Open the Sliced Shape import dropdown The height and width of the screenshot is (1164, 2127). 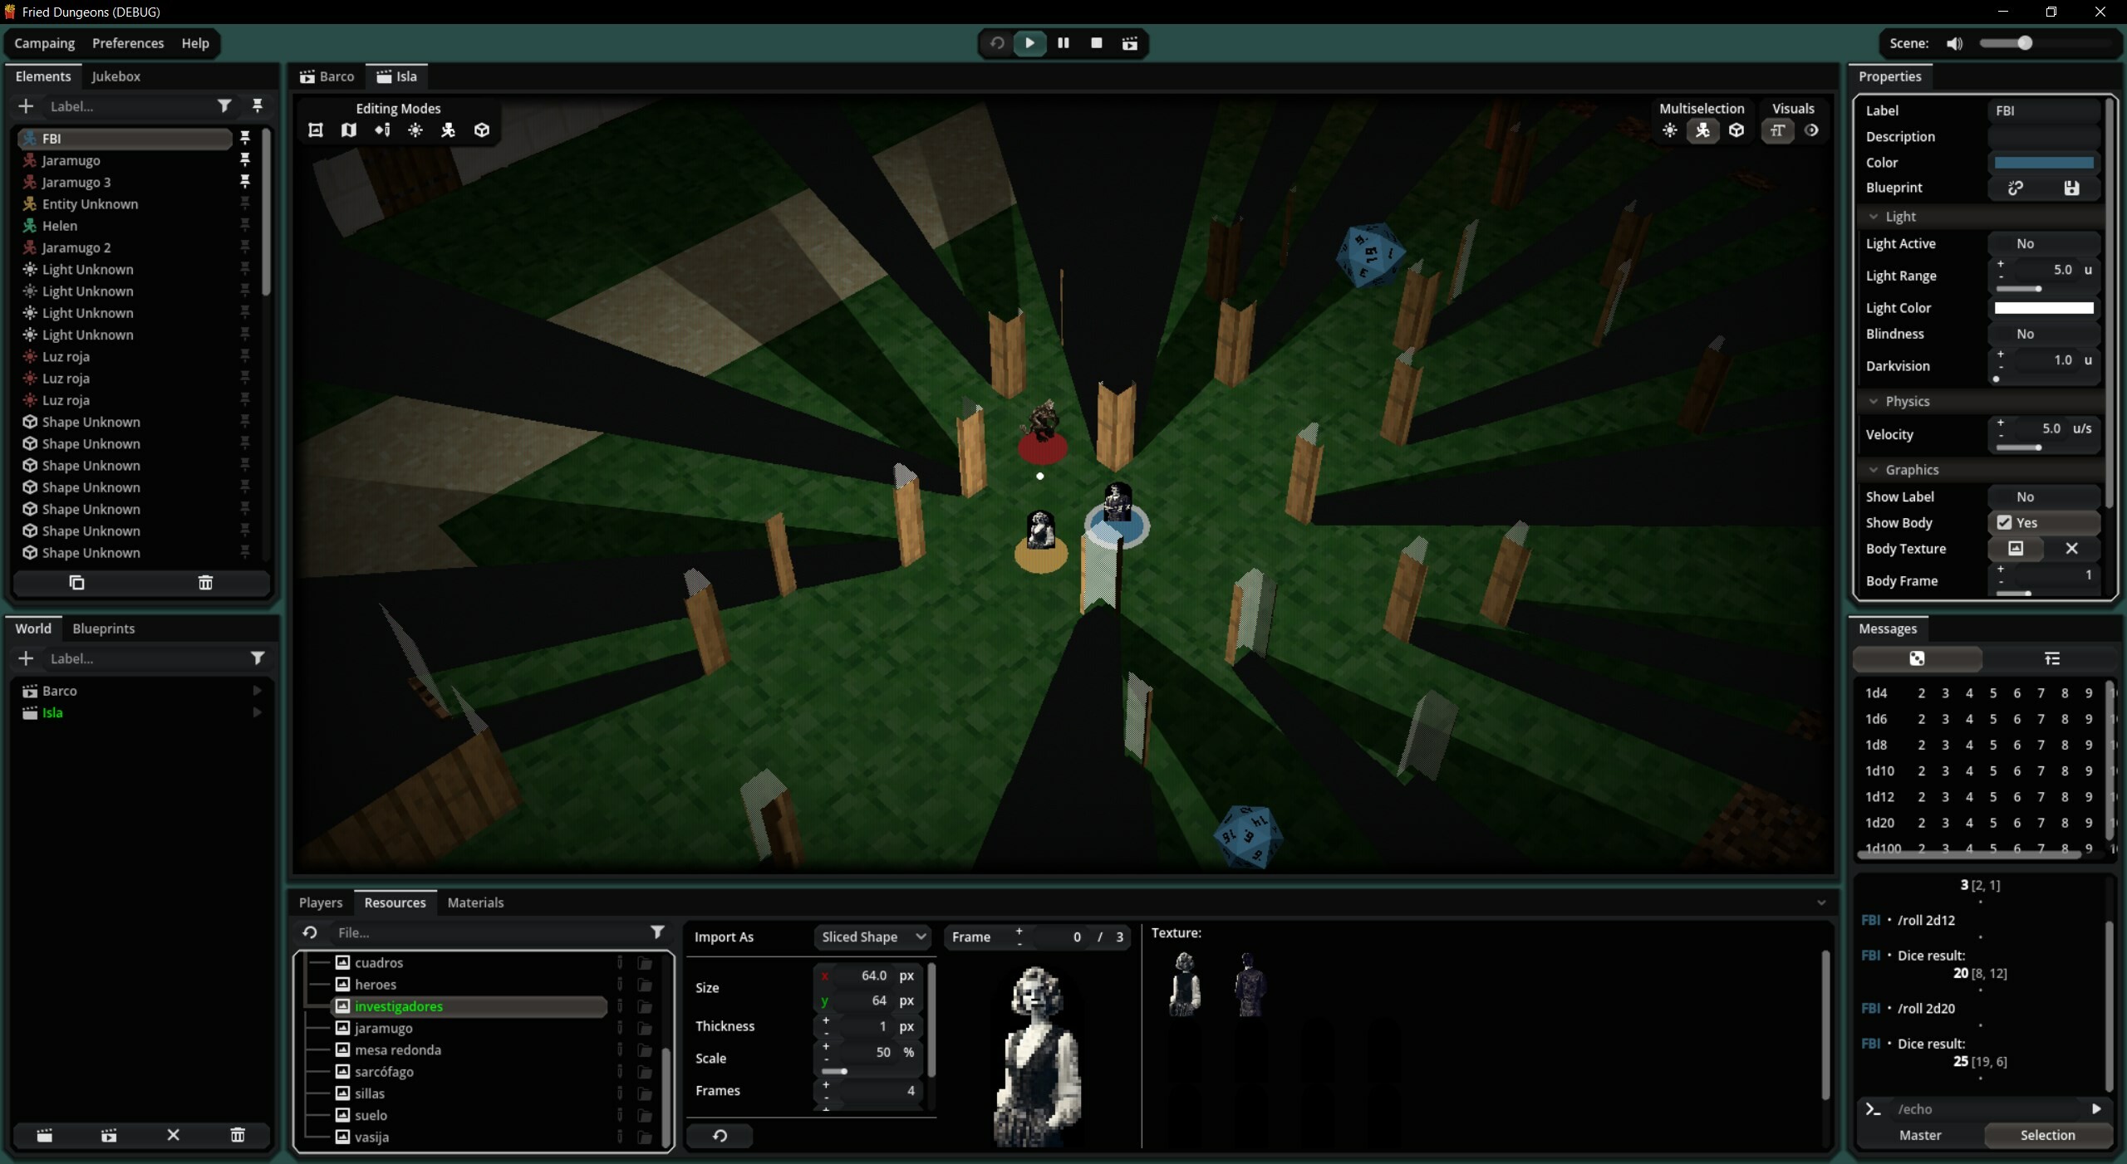(872, 937)
